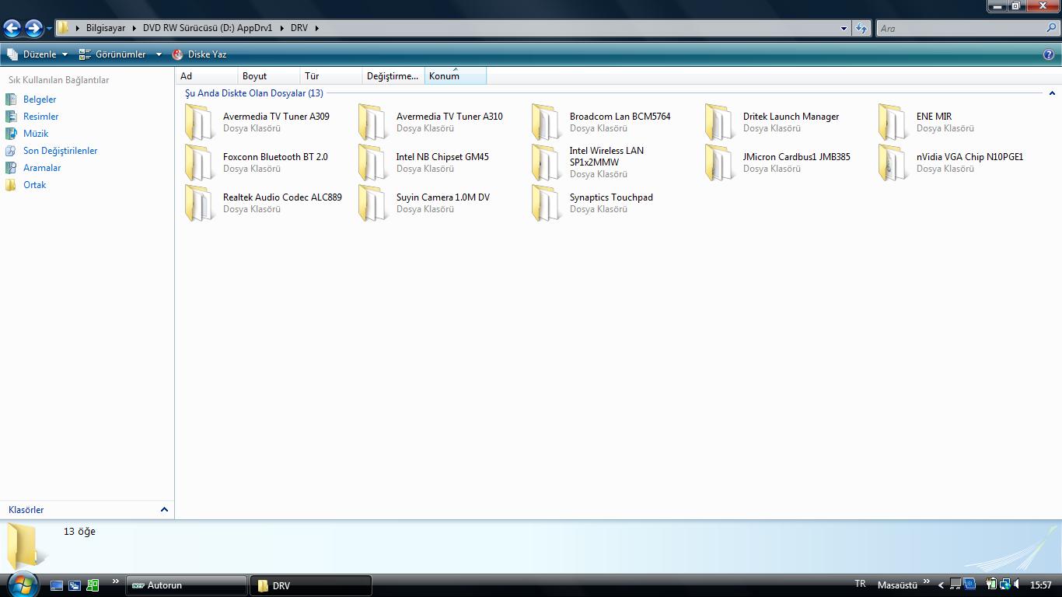The width and height of the screenshot is (1062, 597).
Task: Open the Görünümler dropdown arrow
Action: 159,54
